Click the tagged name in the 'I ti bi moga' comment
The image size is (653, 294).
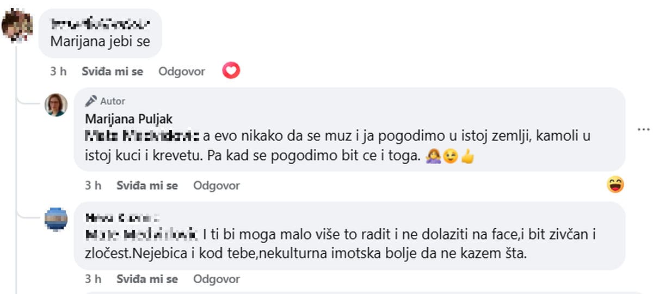(x=141, y=235)
